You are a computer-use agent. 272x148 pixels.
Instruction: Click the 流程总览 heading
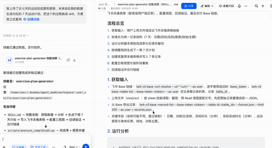tap(116, 23)
